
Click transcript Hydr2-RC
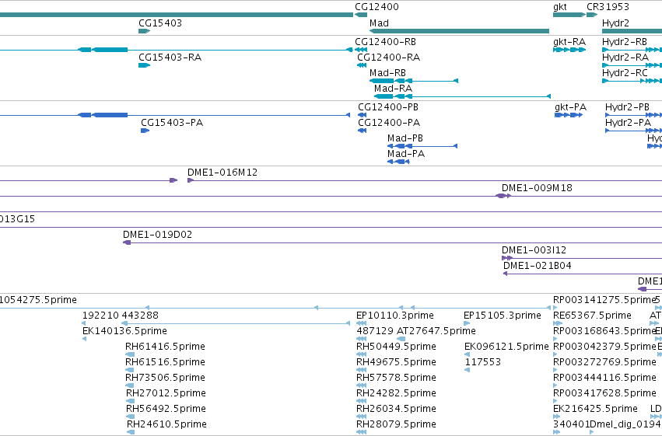click(632, 81)
